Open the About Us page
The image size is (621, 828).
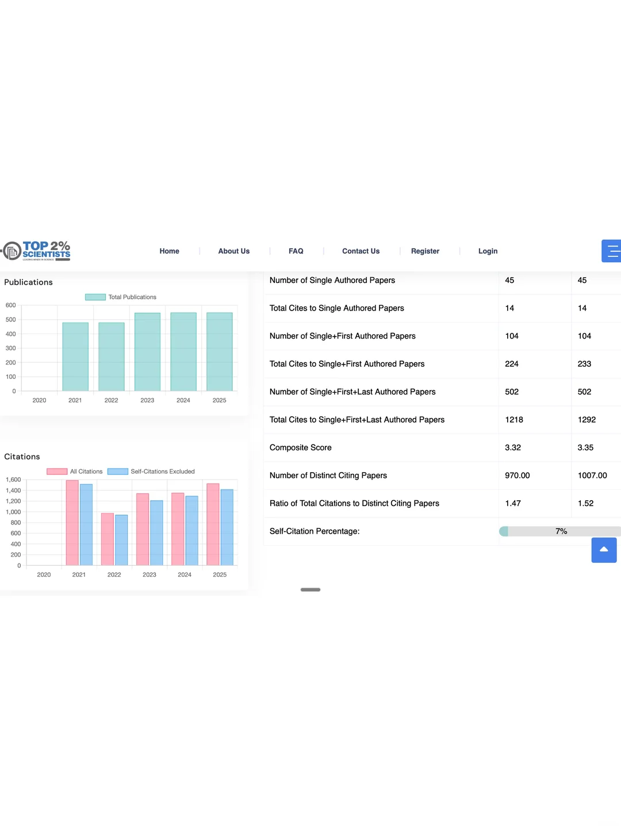(234, 251)
